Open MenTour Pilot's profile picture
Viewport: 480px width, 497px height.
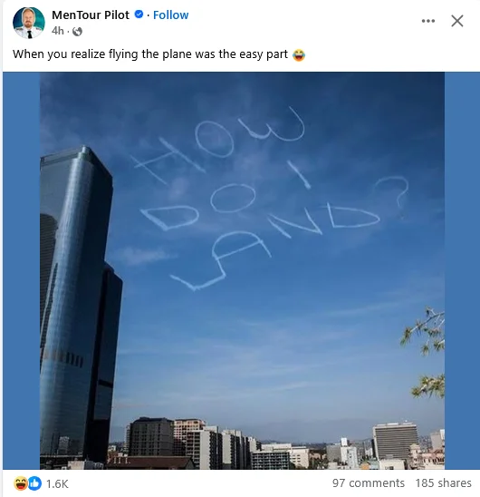pyautogui.click(x=29, y=23)
